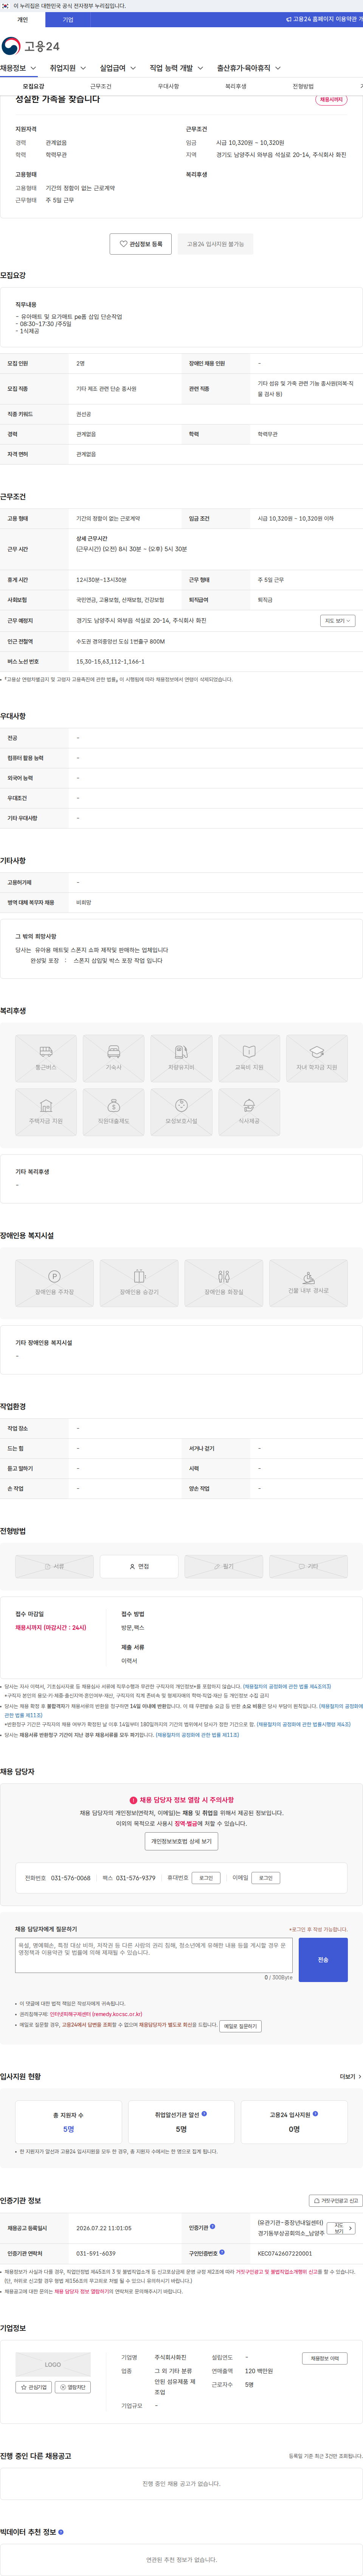Click the disabled 고용24 입사지원 불가능 button
The width and height of the screenshot is (363, 2576).
[215, 244]
